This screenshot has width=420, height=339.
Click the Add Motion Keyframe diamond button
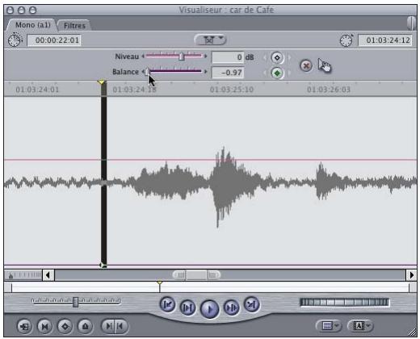[65, 326]
